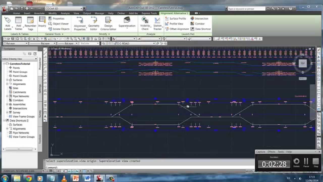The width and height of the screenshot is (323, 182).
Task: Pause the screen recording
Action: click(306, 162)
